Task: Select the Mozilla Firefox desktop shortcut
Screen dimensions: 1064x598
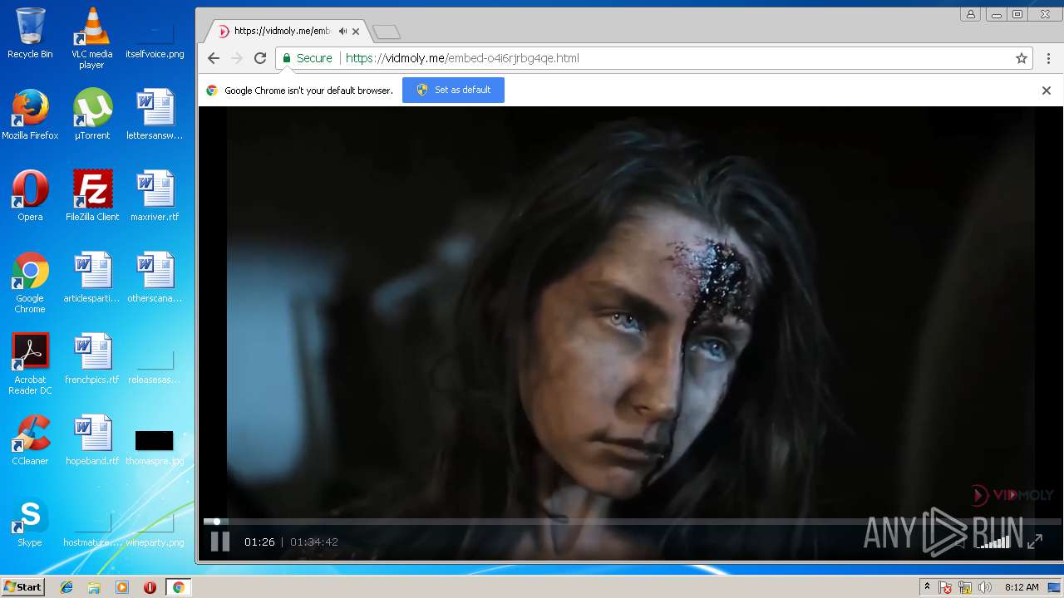Action: tap(30, 115)
